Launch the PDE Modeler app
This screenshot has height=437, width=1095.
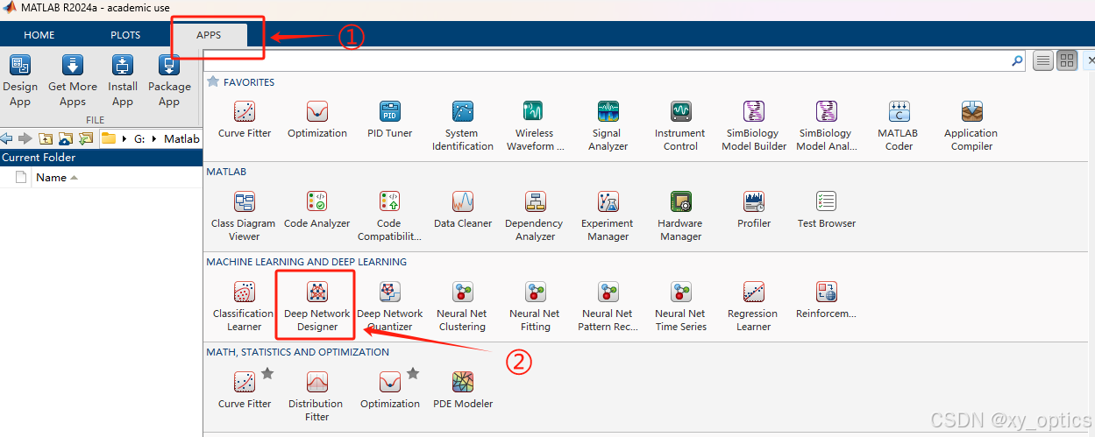(463, 390)
